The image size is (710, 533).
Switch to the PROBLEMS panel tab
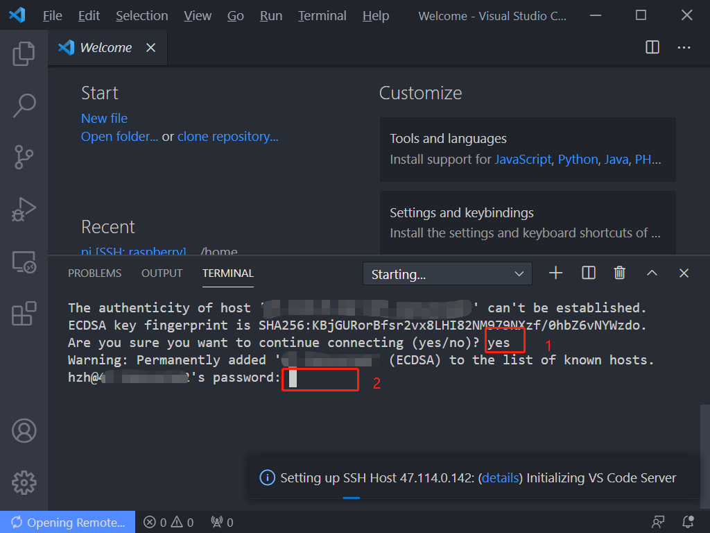click(94, 273)
